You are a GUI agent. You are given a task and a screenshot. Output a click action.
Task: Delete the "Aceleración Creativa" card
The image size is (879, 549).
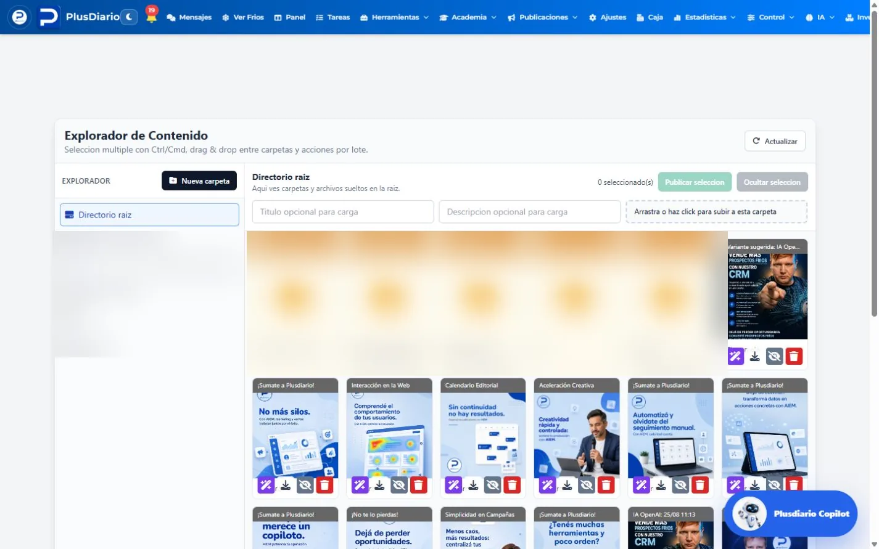(x=606, y=485)
